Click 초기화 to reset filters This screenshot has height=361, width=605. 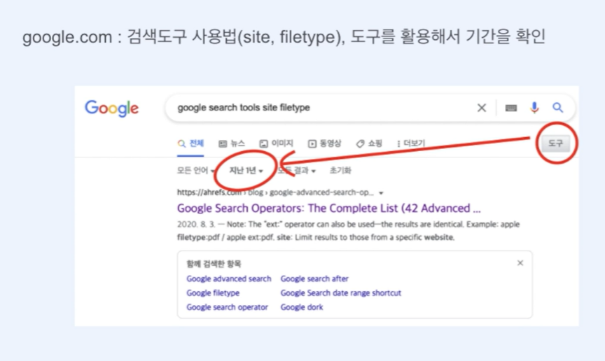click(x=340, y=171)
